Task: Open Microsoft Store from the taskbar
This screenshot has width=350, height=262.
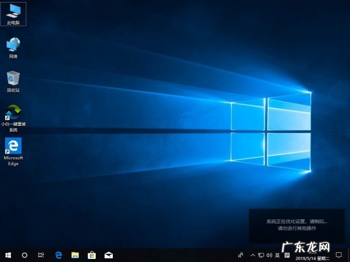Action: (x=92, y=255)
